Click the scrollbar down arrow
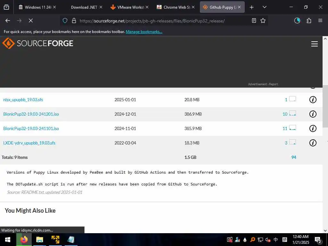This screenshot has height=246, width=328. pyautogui.click(x=325, y=231)
